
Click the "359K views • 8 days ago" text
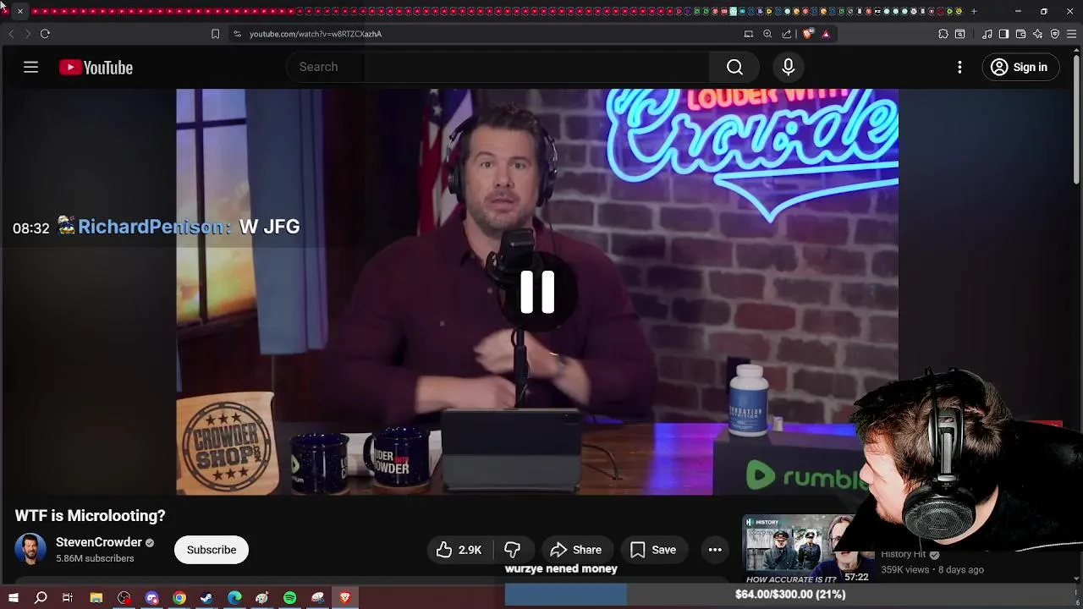coord(932,570)
